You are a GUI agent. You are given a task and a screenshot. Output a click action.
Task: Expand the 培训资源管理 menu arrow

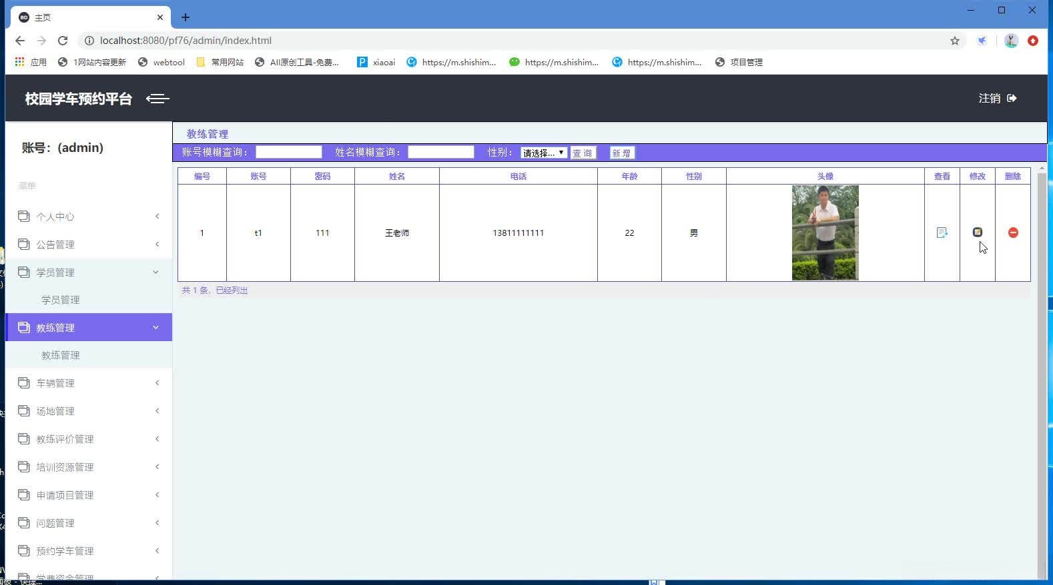coord(157,466)
